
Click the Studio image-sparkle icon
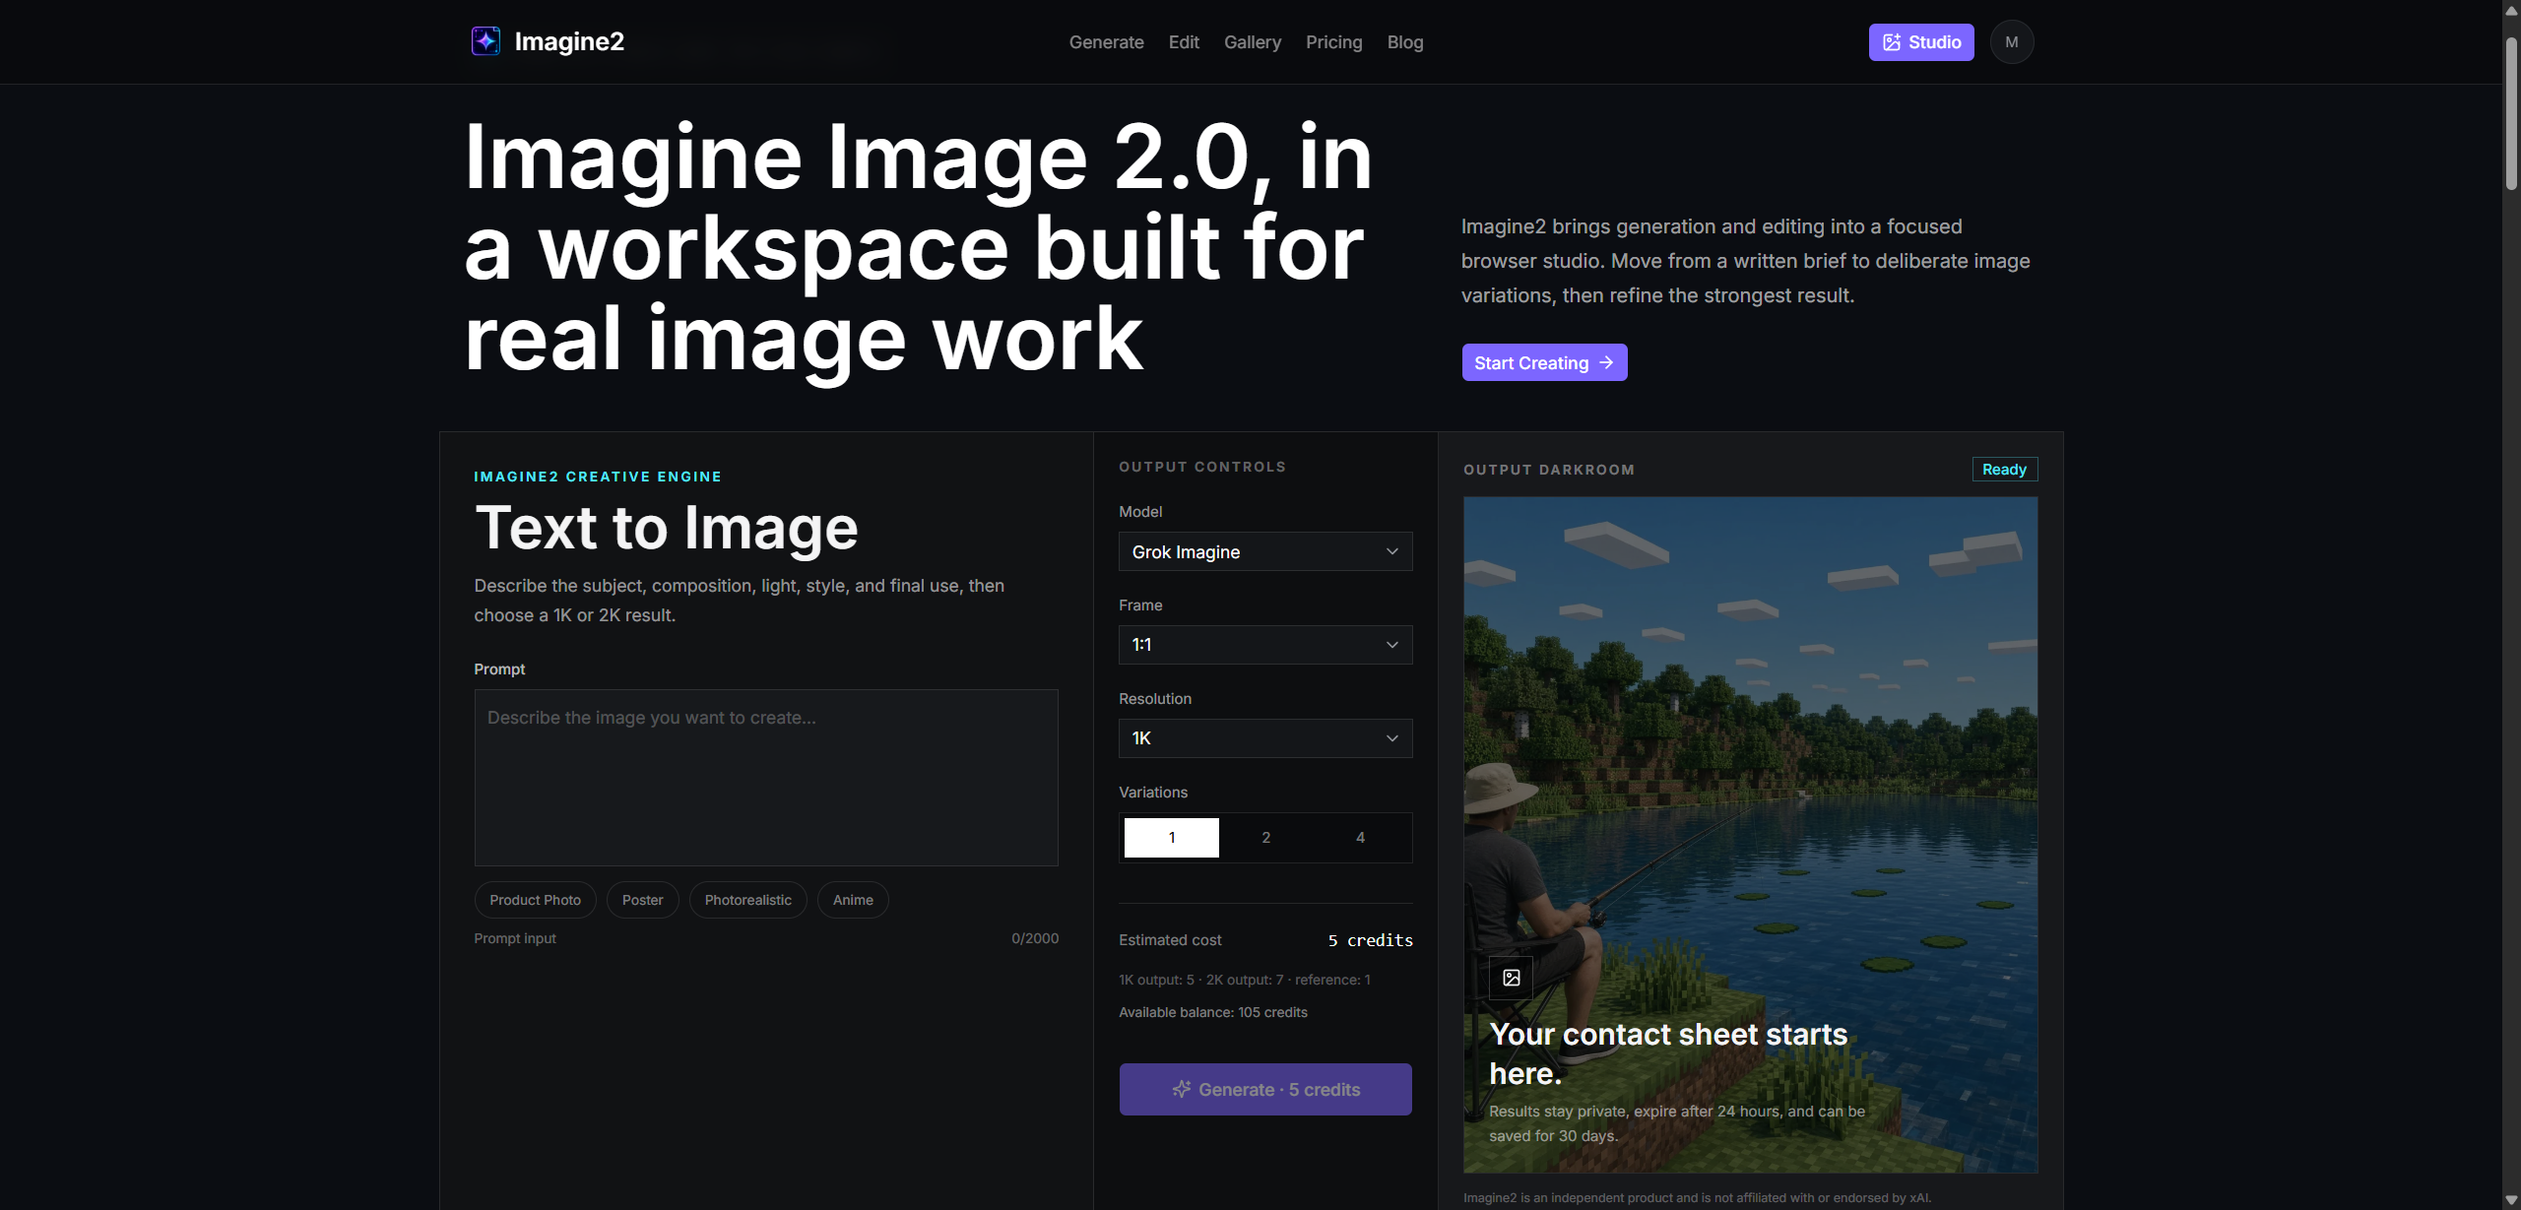pos(1892,42)
